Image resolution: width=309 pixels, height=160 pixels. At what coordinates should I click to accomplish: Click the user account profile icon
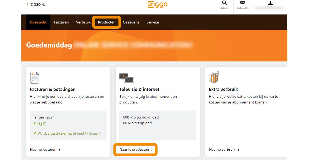click(270, 3)
